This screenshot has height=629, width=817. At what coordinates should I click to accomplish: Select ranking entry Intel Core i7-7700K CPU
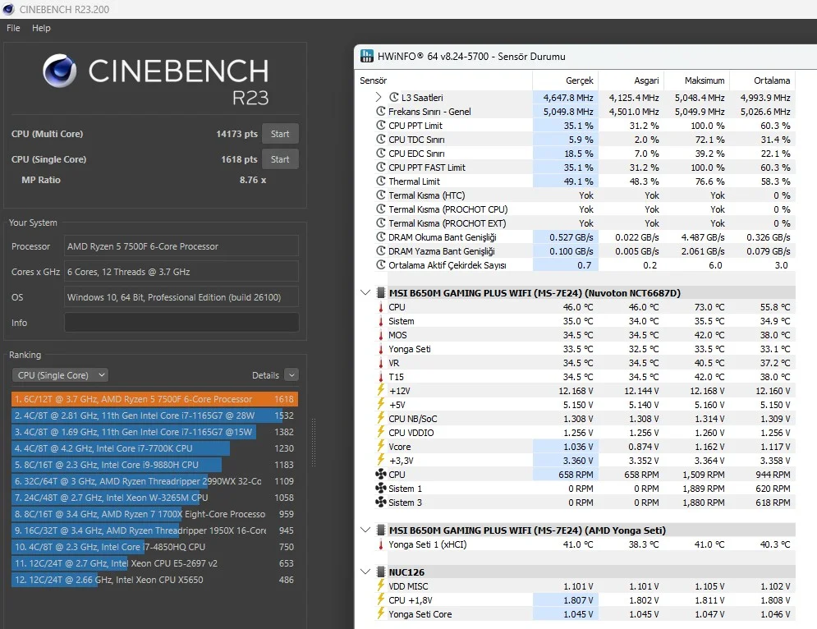click(x=154, y=448)
